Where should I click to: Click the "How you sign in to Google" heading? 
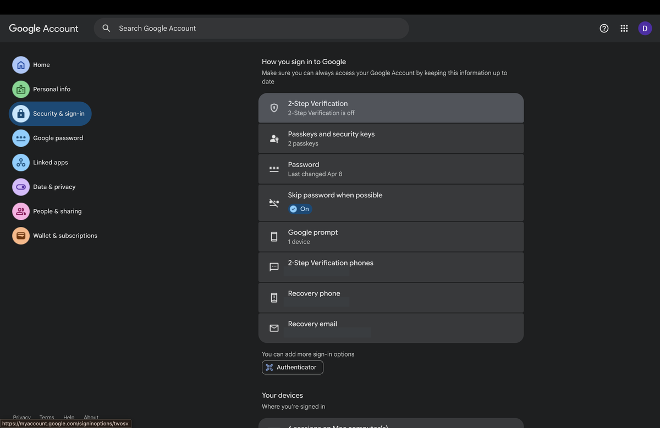click(x=304, y=62)
